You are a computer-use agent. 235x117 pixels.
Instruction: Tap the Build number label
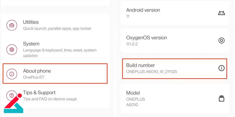coord(140,65)
